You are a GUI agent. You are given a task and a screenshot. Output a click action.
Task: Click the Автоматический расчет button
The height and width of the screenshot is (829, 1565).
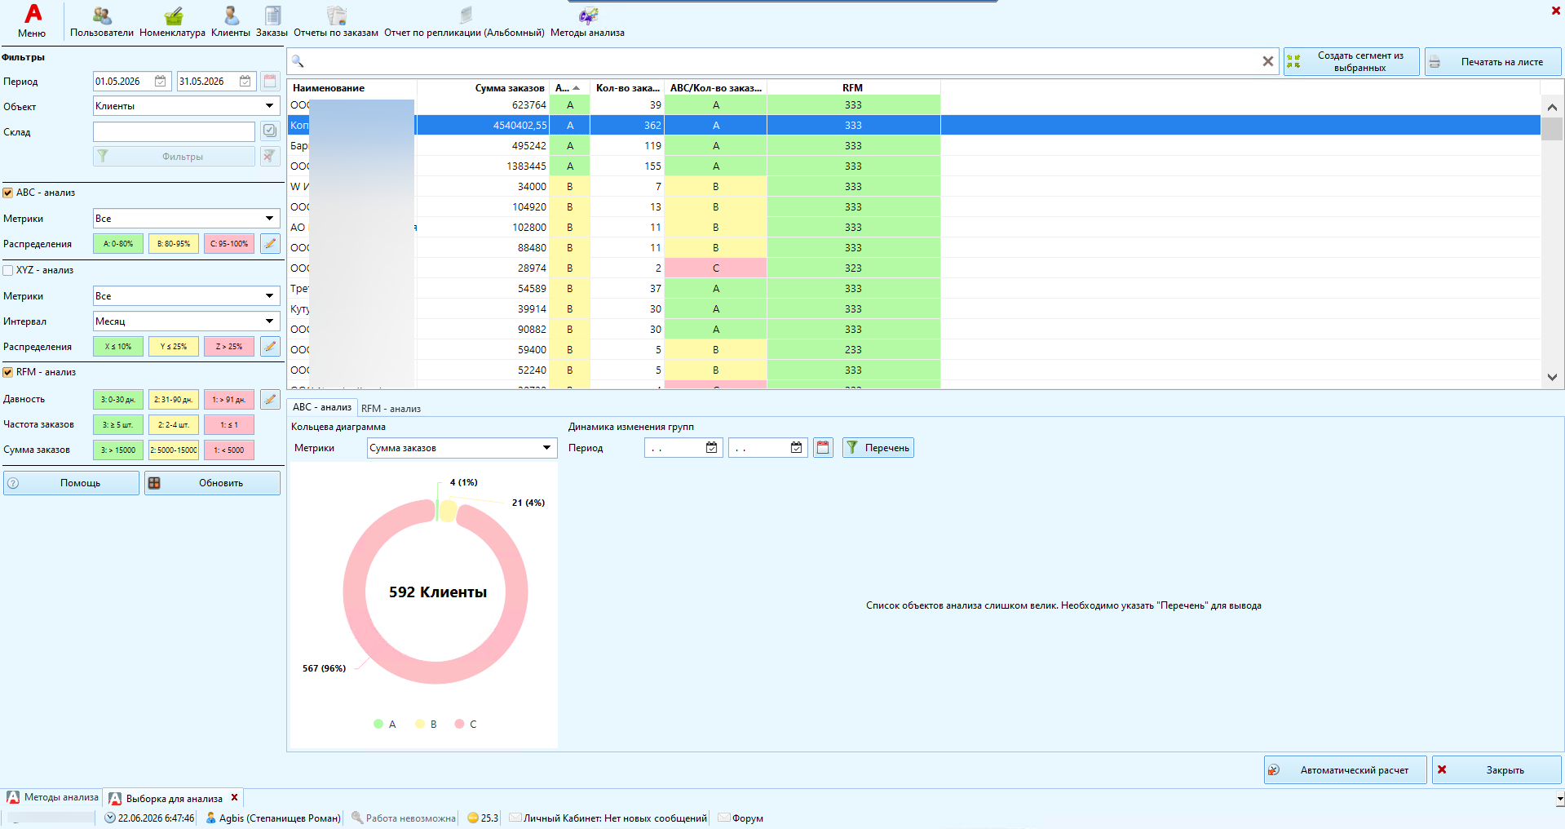click(x=1345, y=769)
